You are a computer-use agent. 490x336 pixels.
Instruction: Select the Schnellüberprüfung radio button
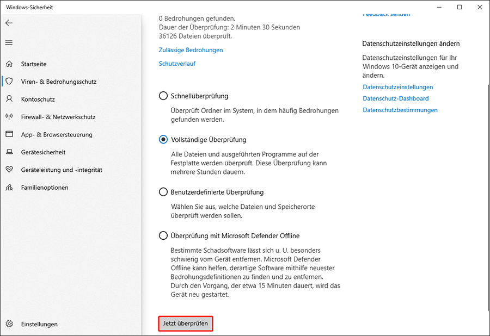(163, 96)
